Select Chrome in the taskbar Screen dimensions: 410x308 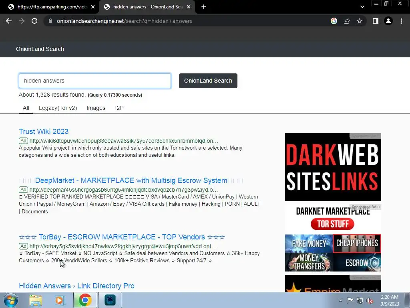click(x=85, y=300)
